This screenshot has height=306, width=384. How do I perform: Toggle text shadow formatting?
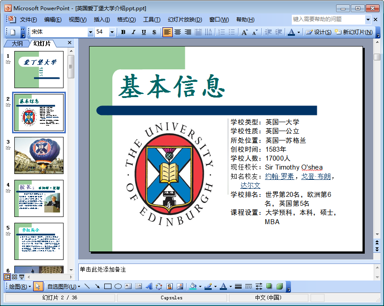click(154, 32)
